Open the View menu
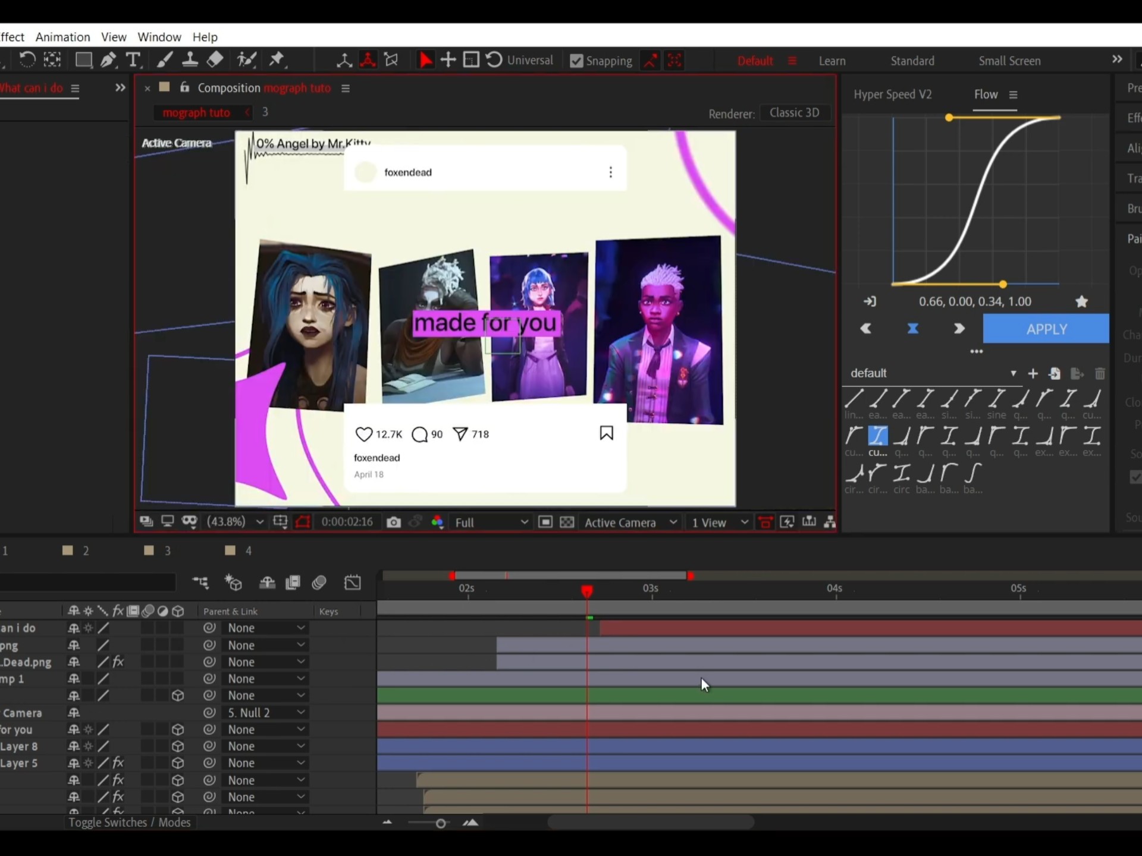Image resolution: width=1142 pixels, height=856 pixels. [114, 37]
